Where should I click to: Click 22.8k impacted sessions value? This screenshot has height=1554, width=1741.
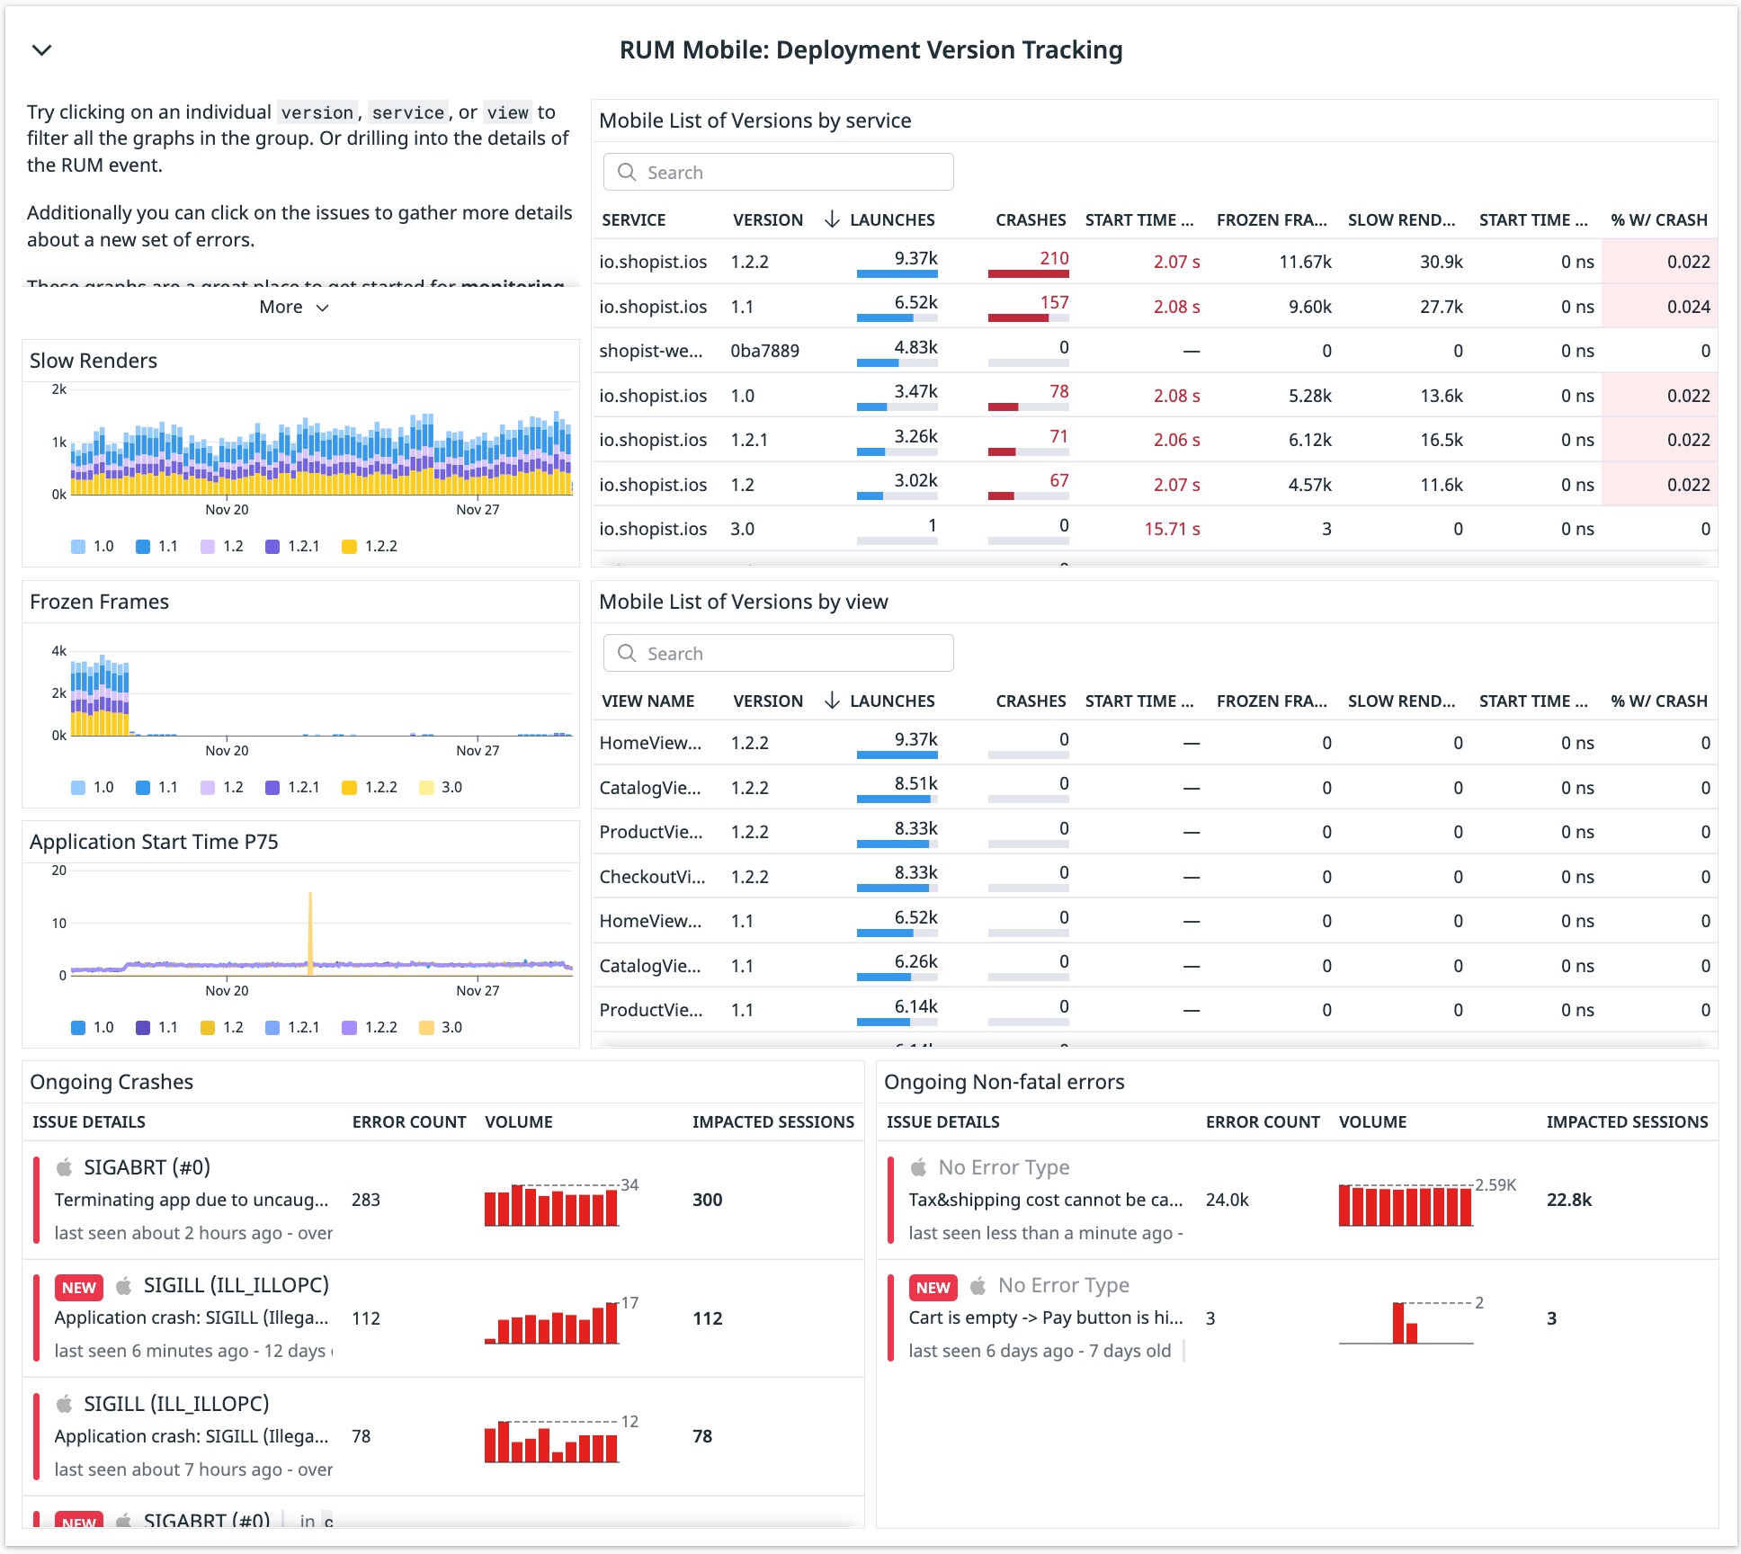pos(1569,1200)
